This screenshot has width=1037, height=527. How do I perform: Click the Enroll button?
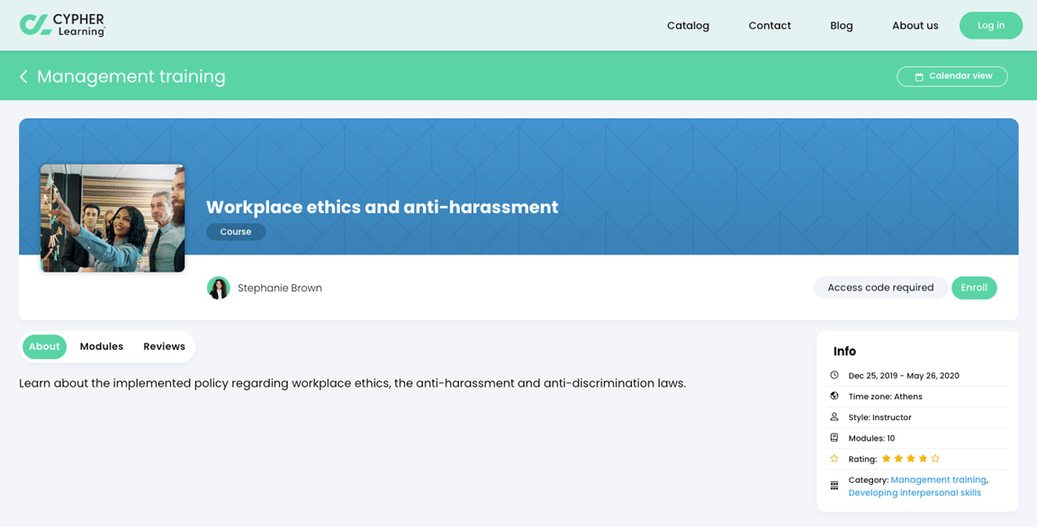[x=974, y=288]
